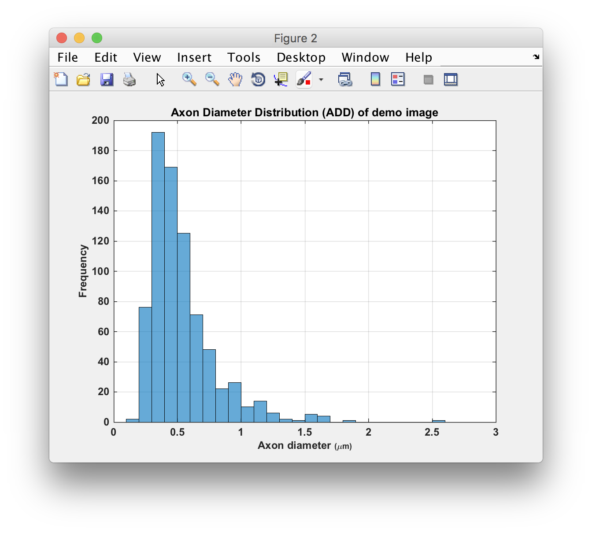The height and width of the screenshot is (533, 592).
Task: Click the plot title 'Axon Diameter Distribution'
Action: click(304, 112)
